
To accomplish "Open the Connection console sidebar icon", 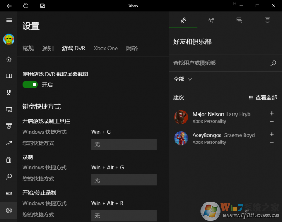I will click(9, 194).
